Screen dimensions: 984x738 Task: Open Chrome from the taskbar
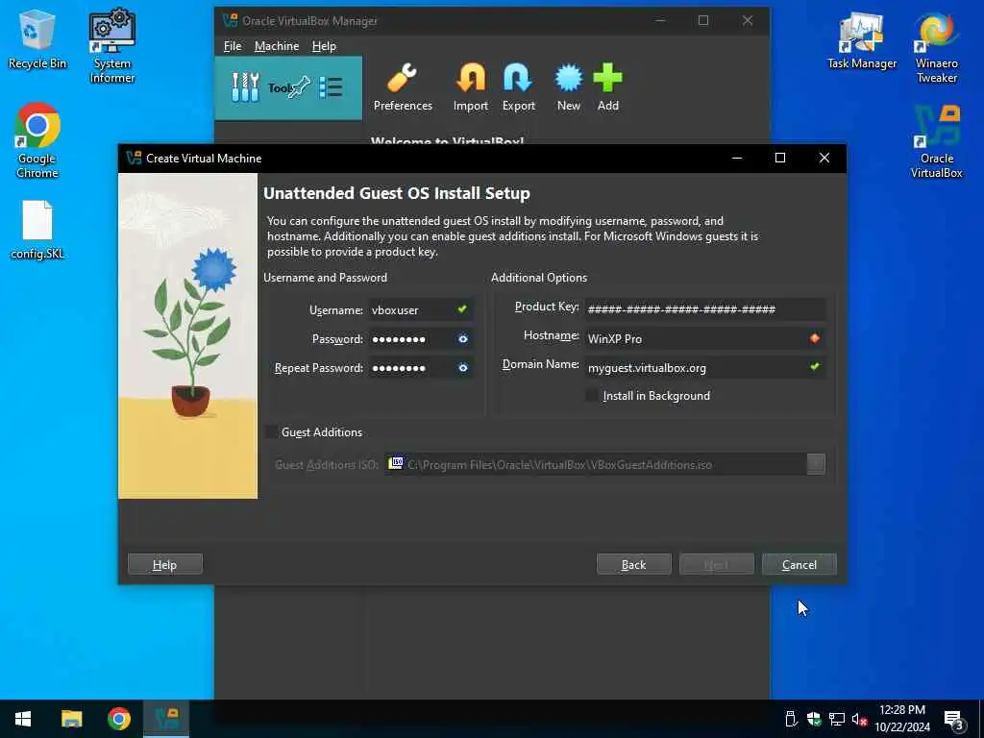118,719
